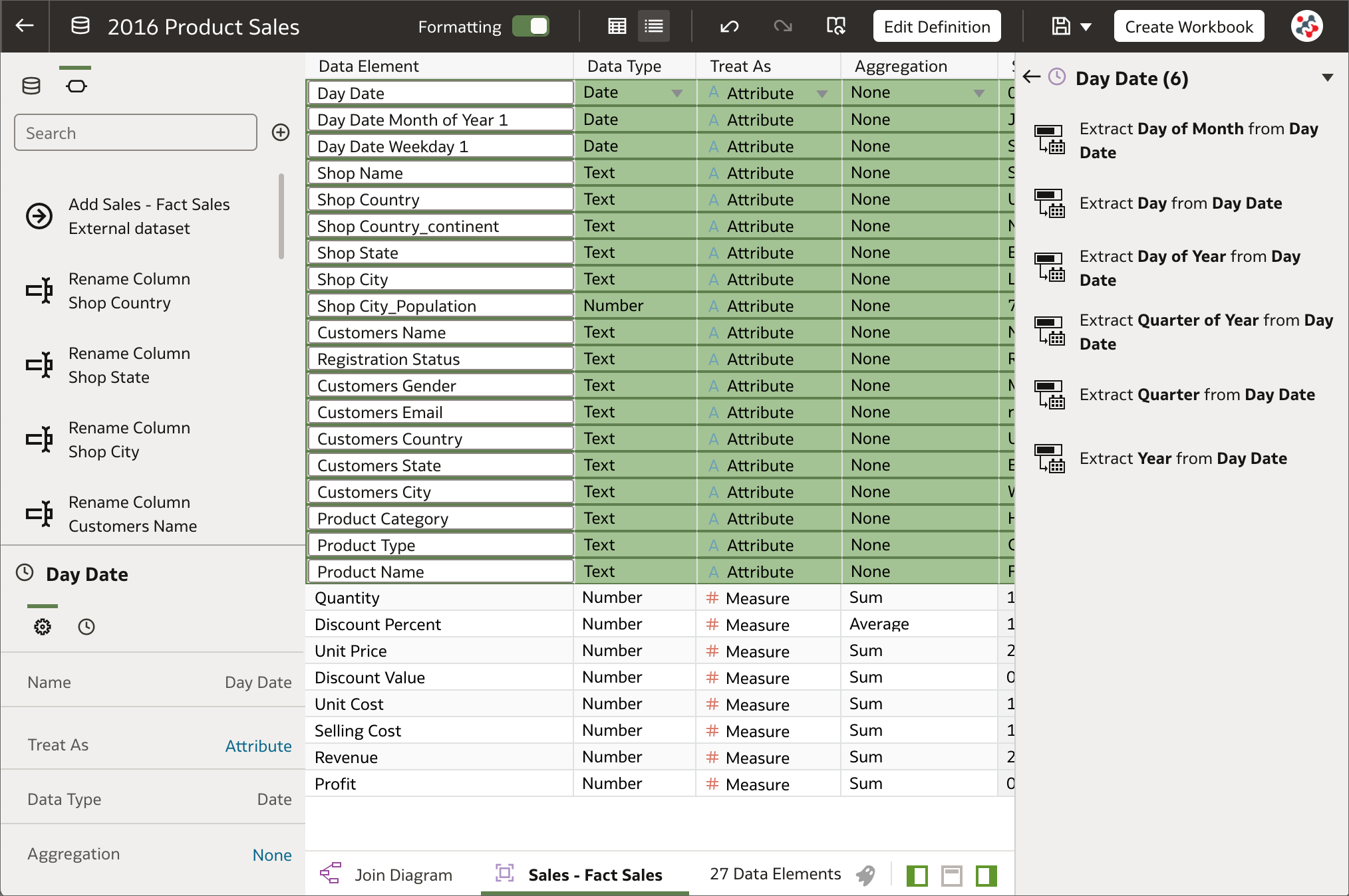Apply Extract Year from Day Date recommendation

coord(1183,458)
